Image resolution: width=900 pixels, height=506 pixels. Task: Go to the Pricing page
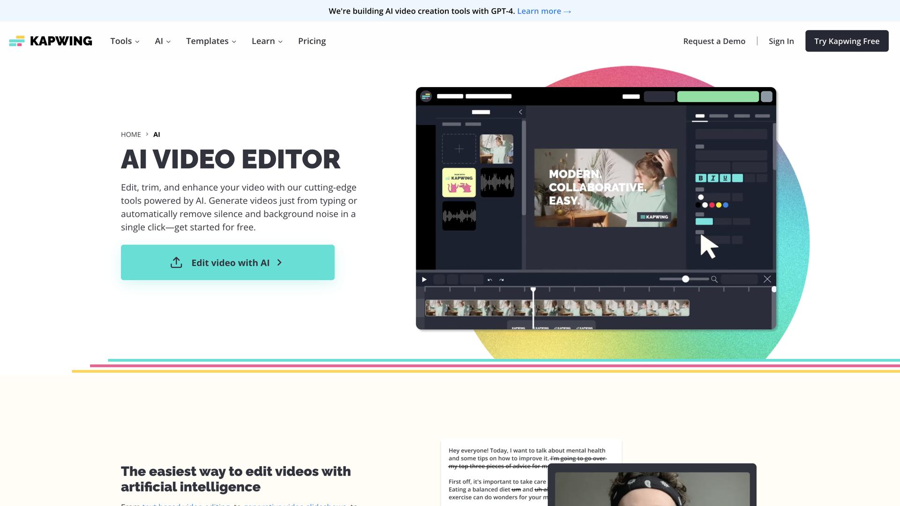[x=312, y=41]
